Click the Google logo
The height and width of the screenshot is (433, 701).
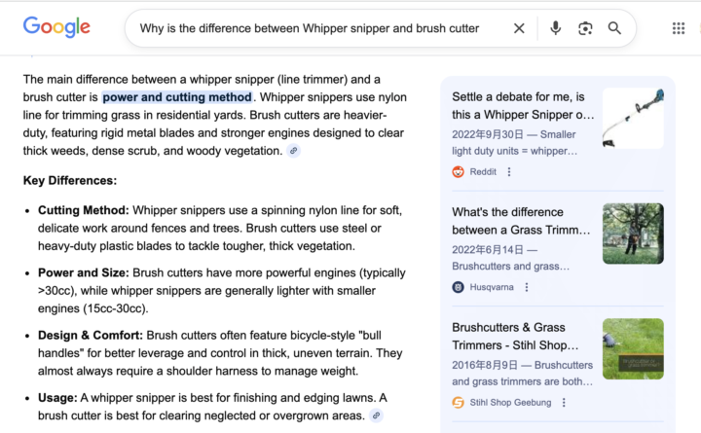[56, 27]
